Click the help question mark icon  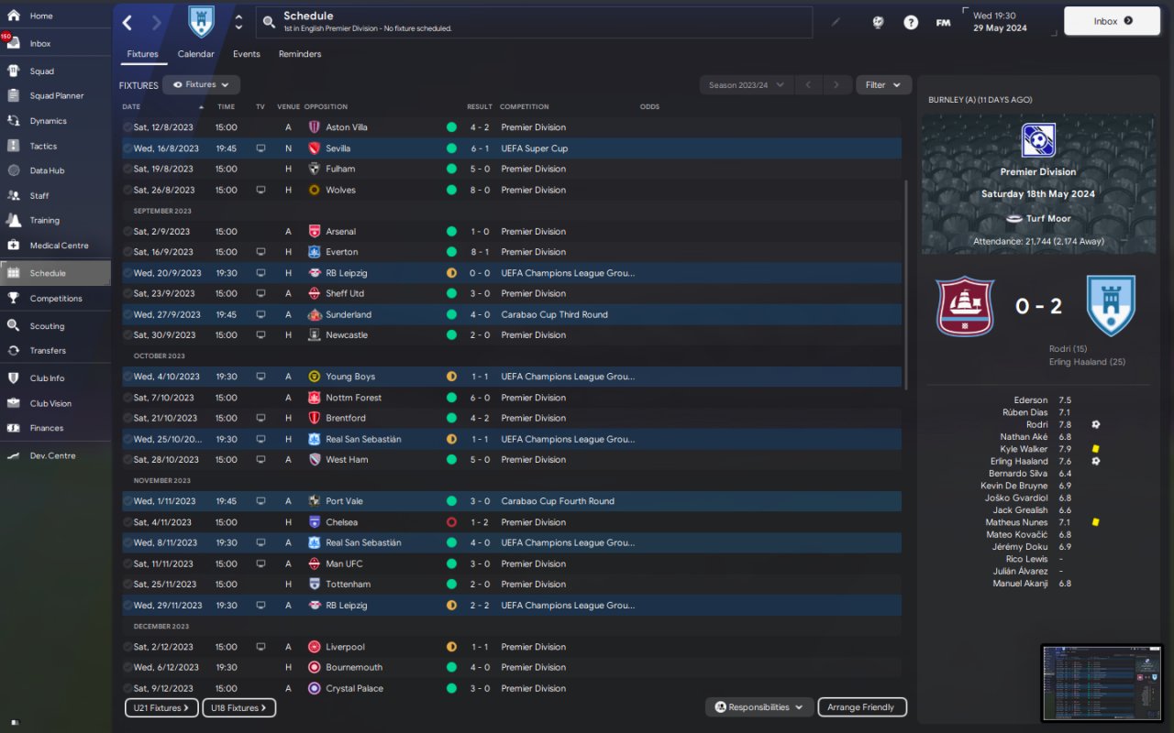pos(910,22)
